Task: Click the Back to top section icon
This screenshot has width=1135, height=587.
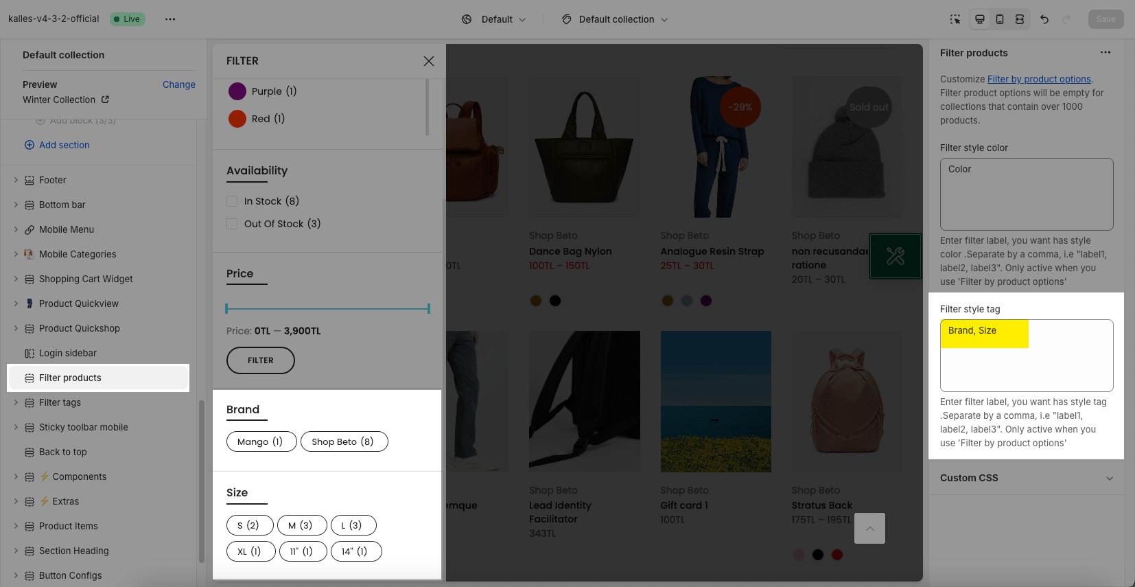Action: pyautogui.click(x=30, y=452)
